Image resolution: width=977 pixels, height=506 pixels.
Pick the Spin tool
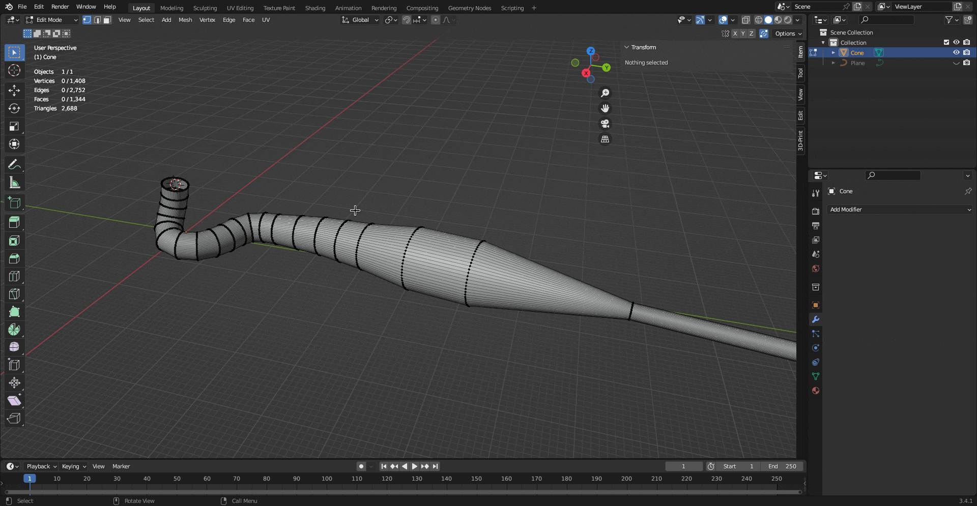14,330
